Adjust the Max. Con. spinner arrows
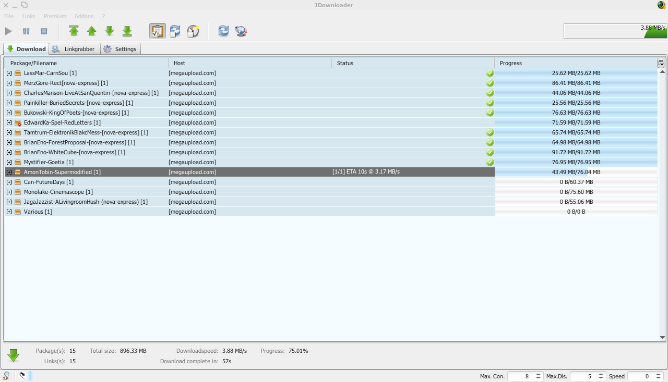The image size is (668, 382). (539, 376)
